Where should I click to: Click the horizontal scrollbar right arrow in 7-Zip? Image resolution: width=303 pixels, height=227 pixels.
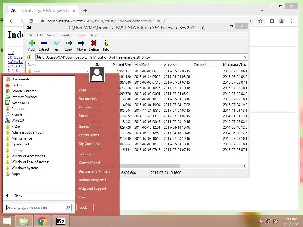[245, 166]
